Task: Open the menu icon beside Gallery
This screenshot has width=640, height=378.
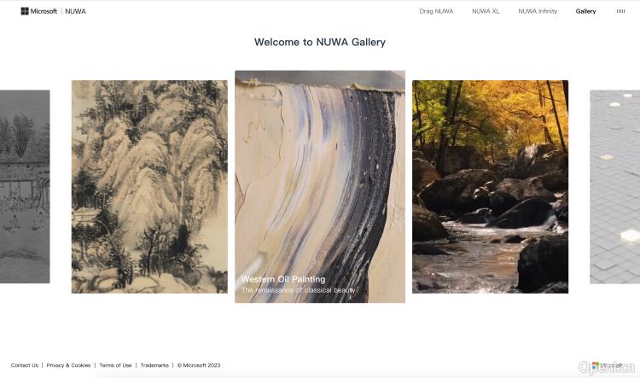Action: point(620,11)
